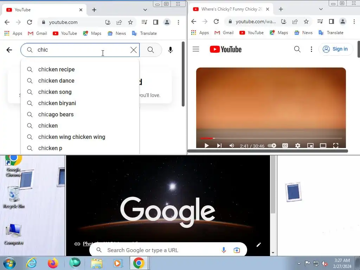
Task: Toggle closed captions CC in player
Action: 285,146
